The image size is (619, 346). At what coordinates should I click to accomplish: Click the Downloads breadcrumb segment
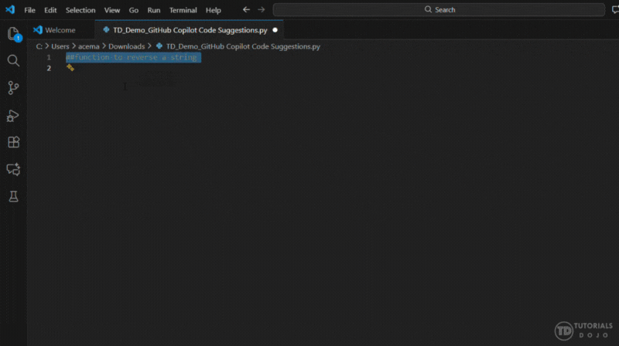[126, 46]
